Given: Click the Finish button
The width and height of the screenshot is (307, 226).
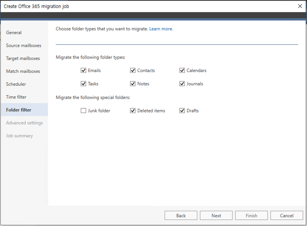Looking at the screenshot, I should (x=251, y=215).
